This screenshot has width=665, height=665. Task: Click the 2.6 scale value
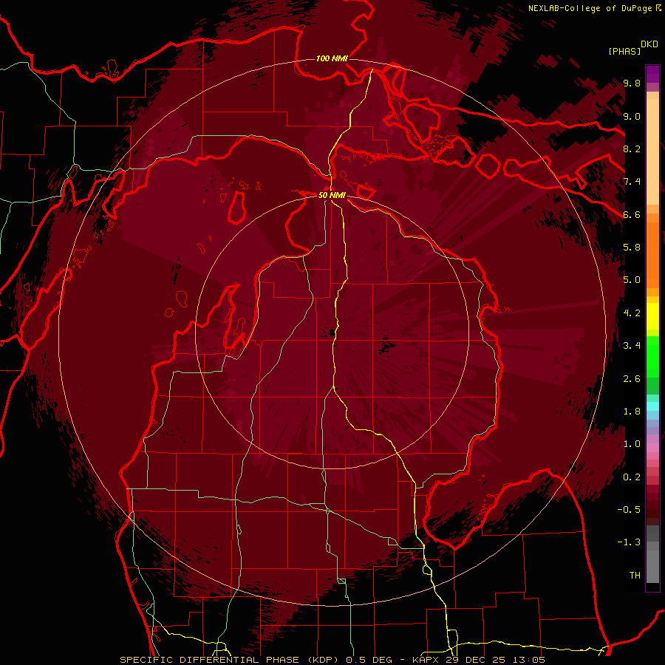pyautogui.click(x=632, y=379)
